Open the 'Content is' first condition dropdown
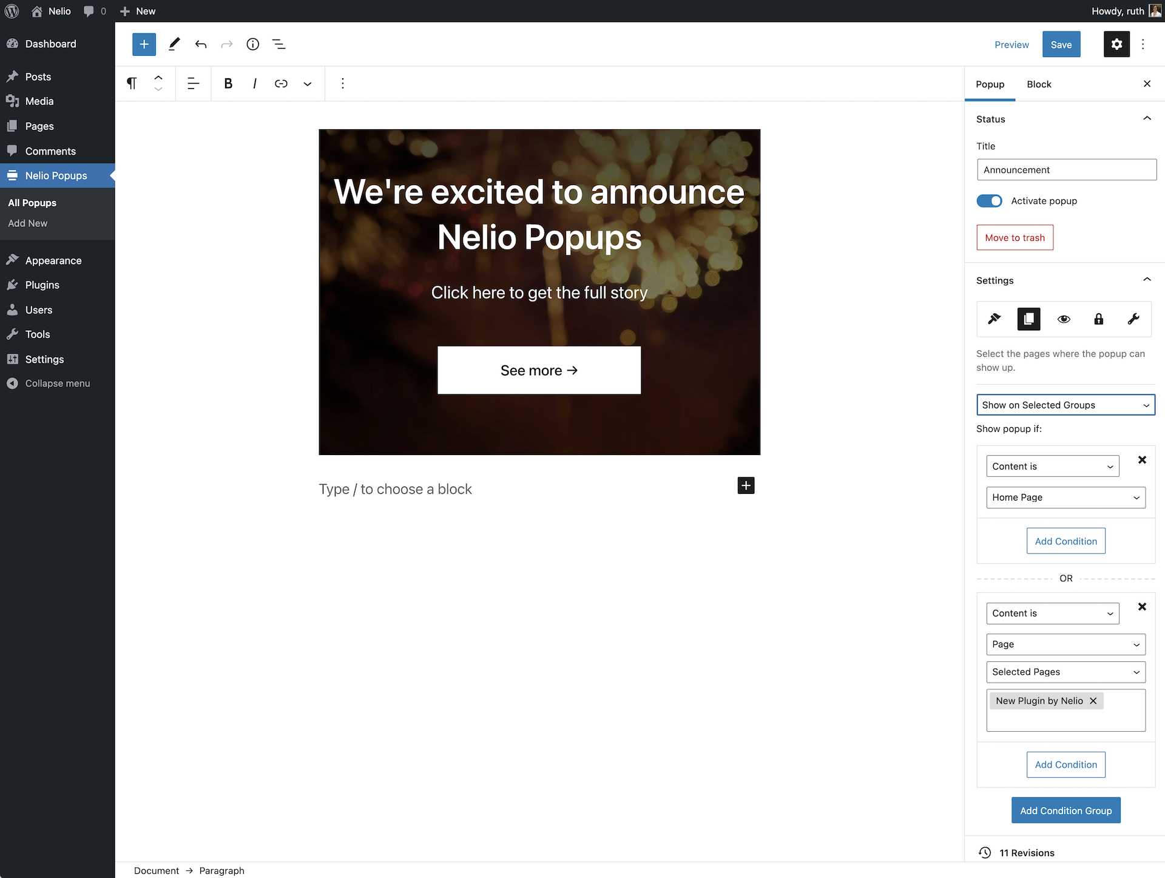This screenshot has height=878, width=1165. coord(1053,465)
